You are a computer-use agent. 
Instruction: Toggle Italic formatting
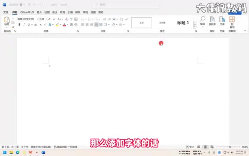coord(24,25)
